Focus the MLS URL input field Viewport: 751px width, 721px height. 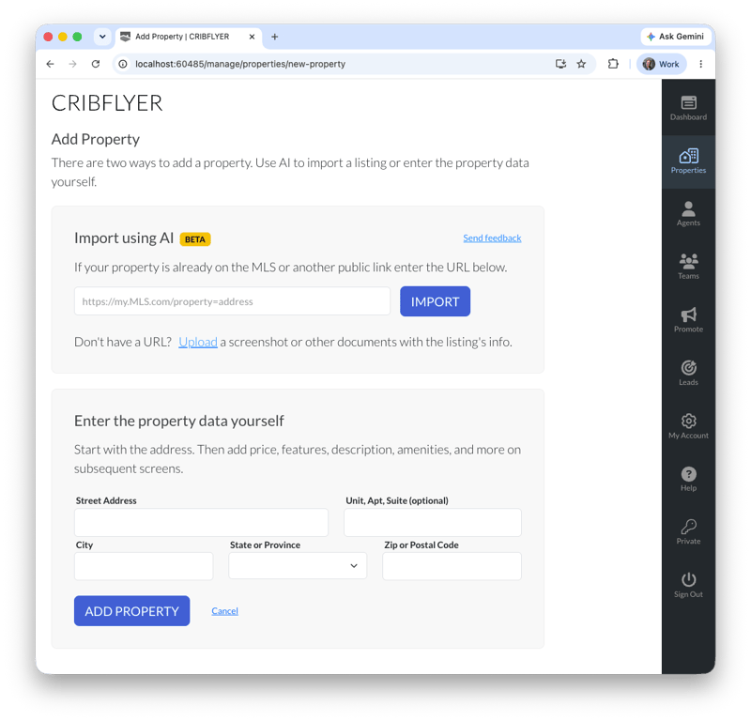click(232, 301)
